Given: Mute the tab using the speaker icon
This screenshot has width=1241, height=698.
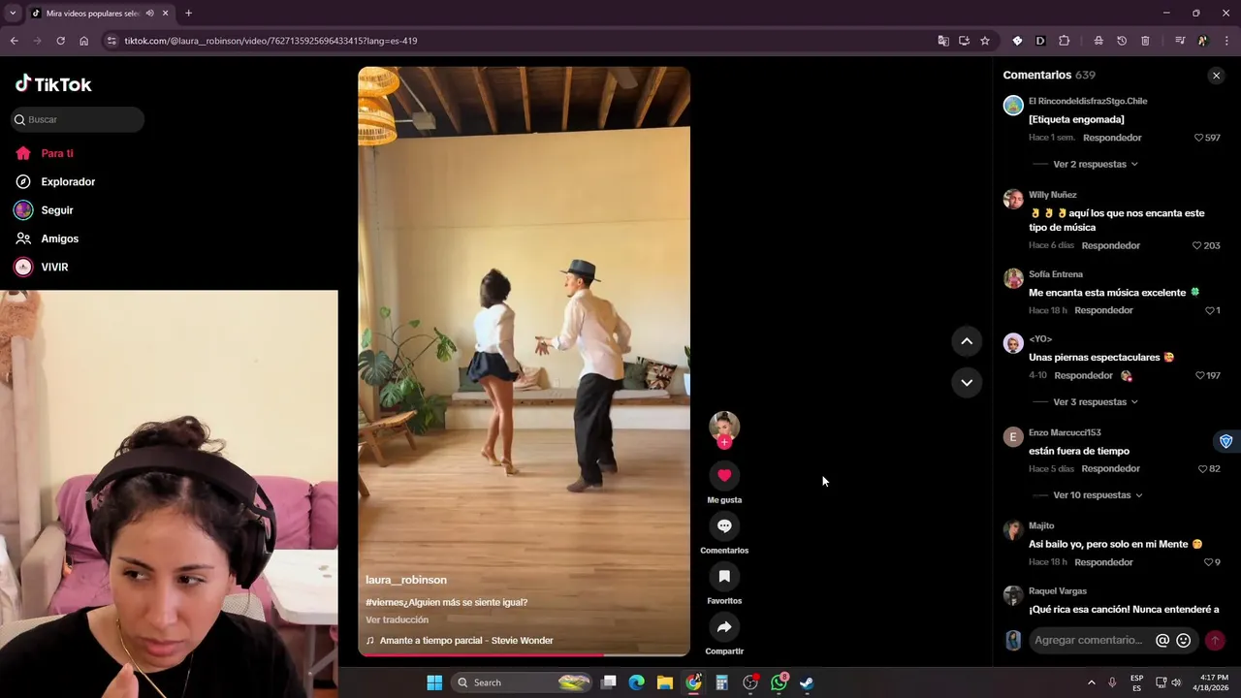Looking at the screenshot, I should (149, 14).
